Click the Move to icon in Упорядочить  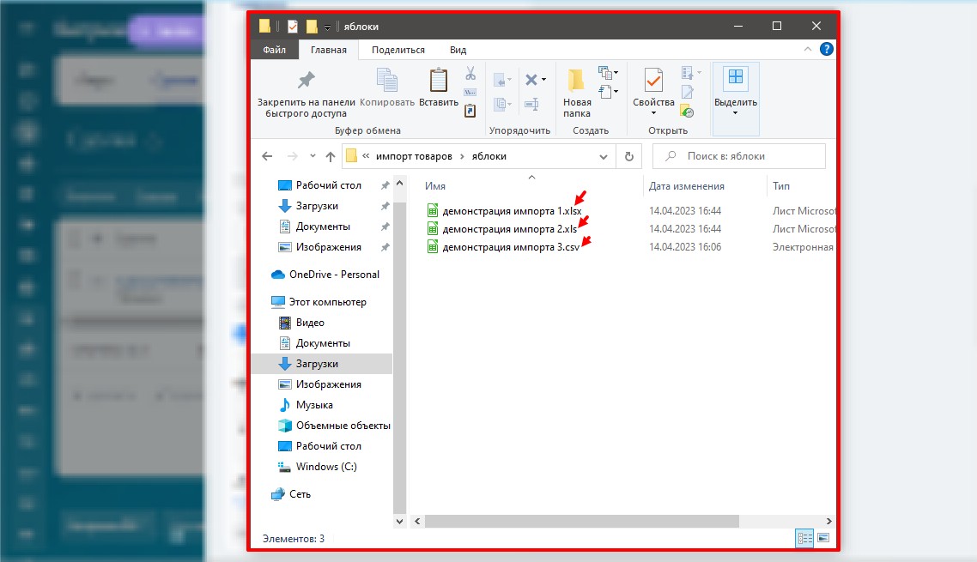[501, 80]
